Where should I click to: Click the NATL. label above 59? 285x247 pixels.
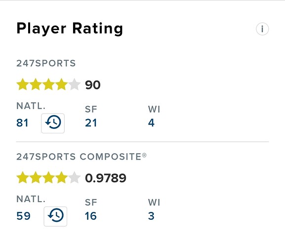[31, 199]
